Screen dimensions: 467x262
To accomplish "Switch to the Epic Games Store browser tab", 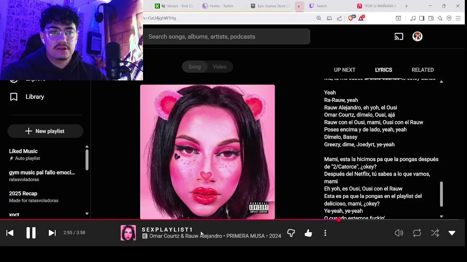I will [270, 6].
